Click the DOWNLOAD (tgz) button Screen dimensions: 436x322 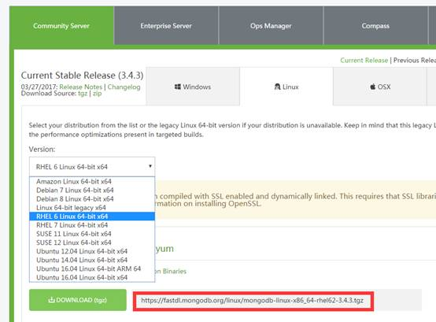(78, 300)
